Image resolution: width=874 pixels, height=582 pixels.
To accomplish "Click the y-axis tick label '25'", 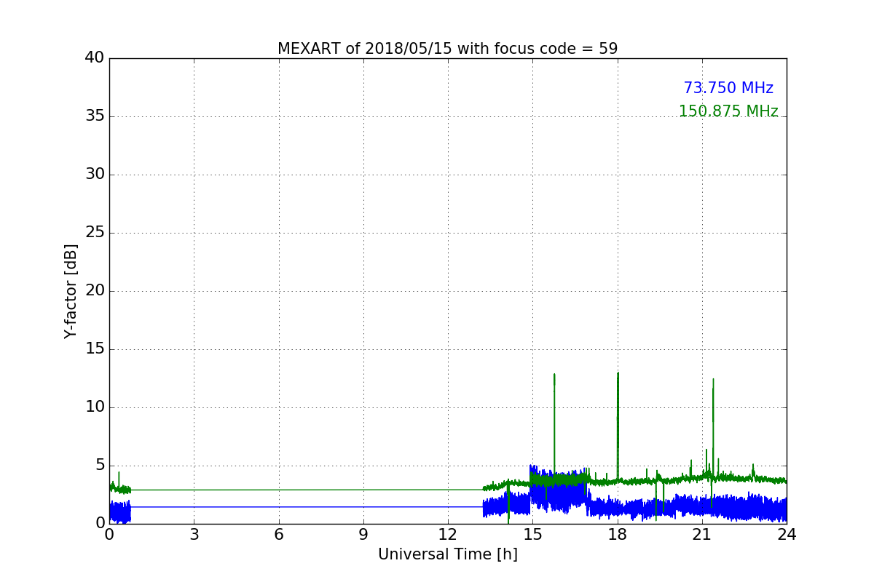I will pos(95,233).
